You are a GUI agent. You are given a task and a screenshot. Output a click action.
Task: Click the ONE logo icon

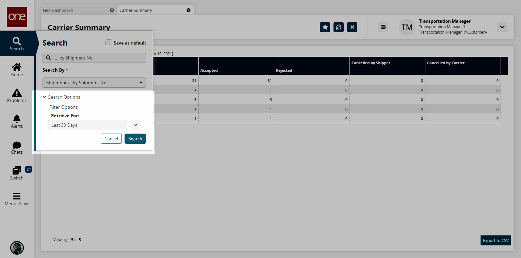[x=17, y=17]
